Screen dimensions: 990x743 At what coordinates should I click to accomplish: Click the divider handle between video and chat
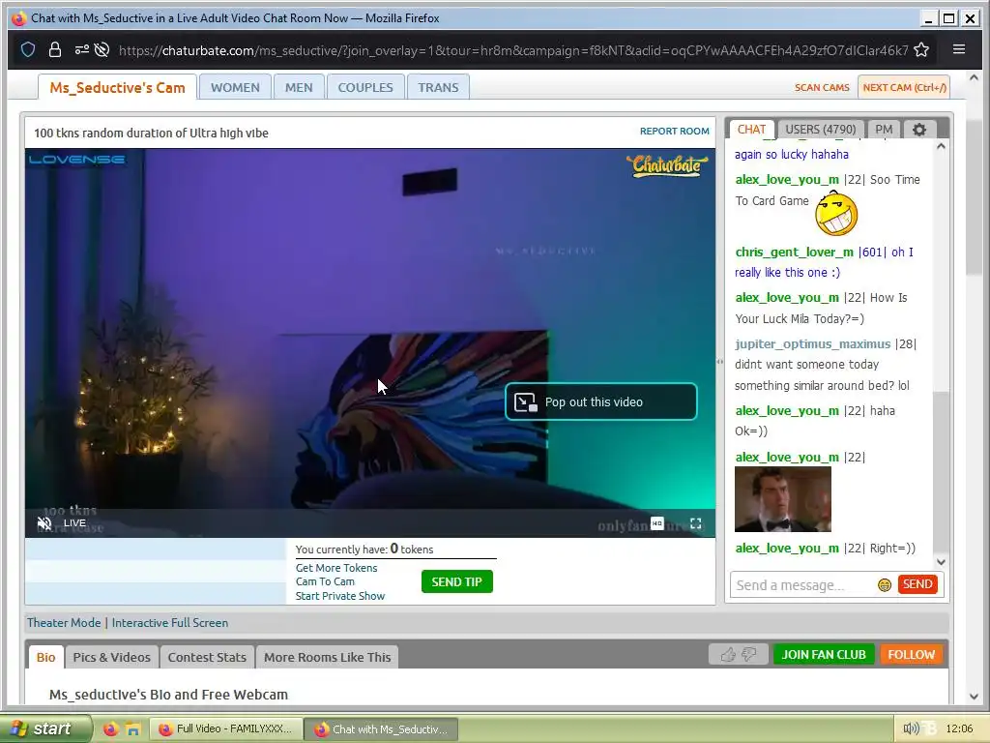point(719,362)
